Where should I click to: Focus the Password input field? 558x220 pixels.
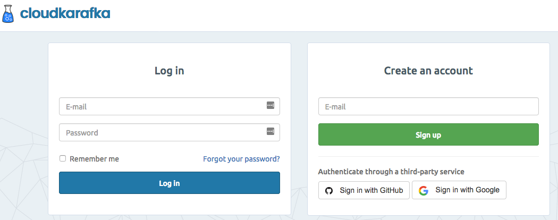tap(159, 132)
